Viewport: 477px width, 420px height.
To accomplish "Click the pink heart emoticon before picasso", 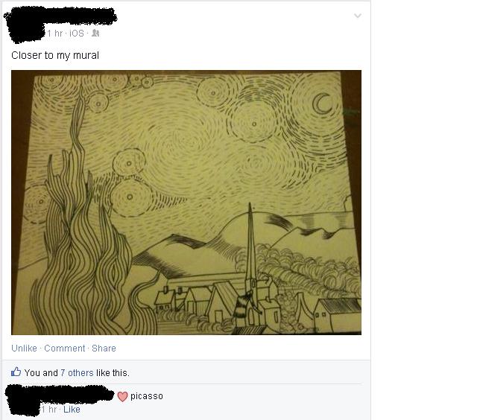I will coord(122,396).
